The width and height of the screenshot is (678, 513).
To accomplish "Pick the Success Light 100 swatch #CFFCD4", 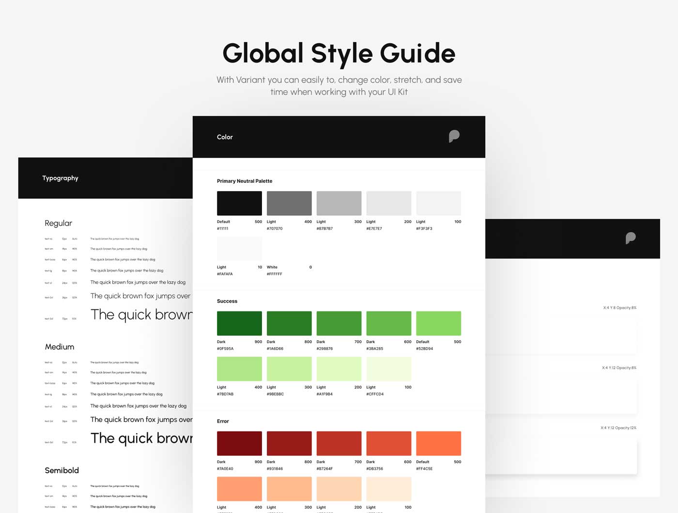I will (389, 369).
